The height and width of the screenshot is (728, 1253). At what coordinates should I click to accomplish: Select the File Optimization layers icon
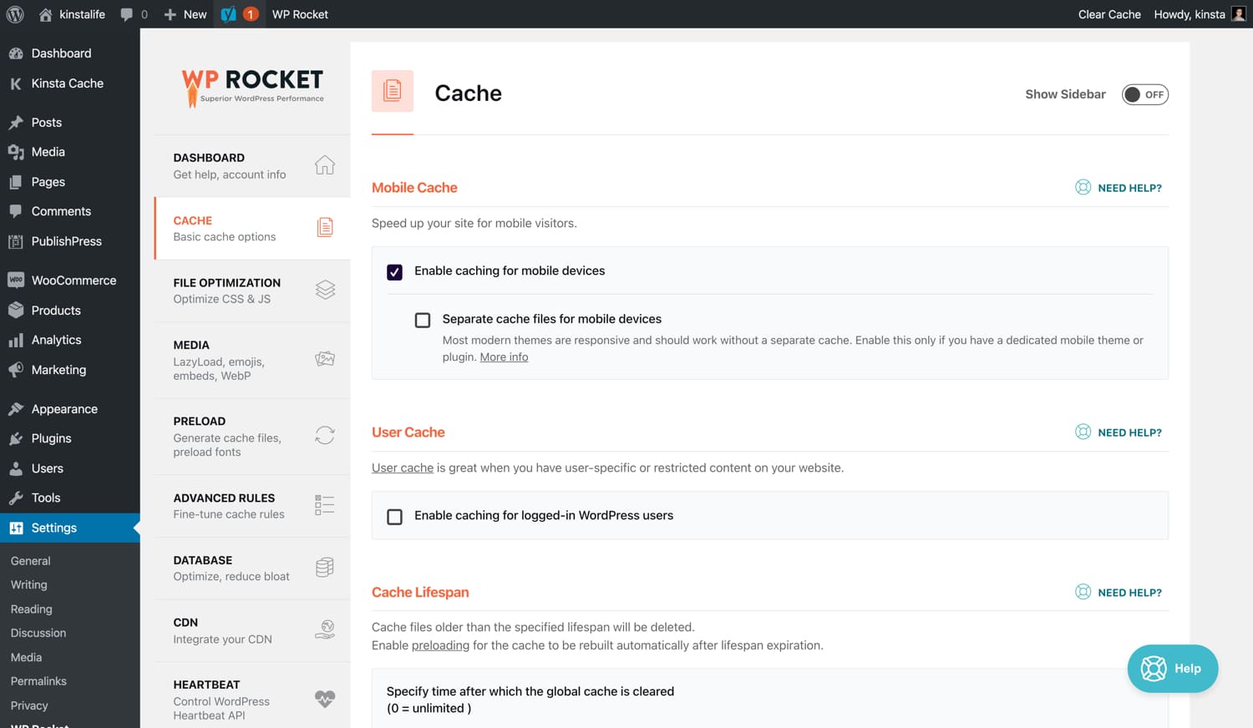coord(325,290)
